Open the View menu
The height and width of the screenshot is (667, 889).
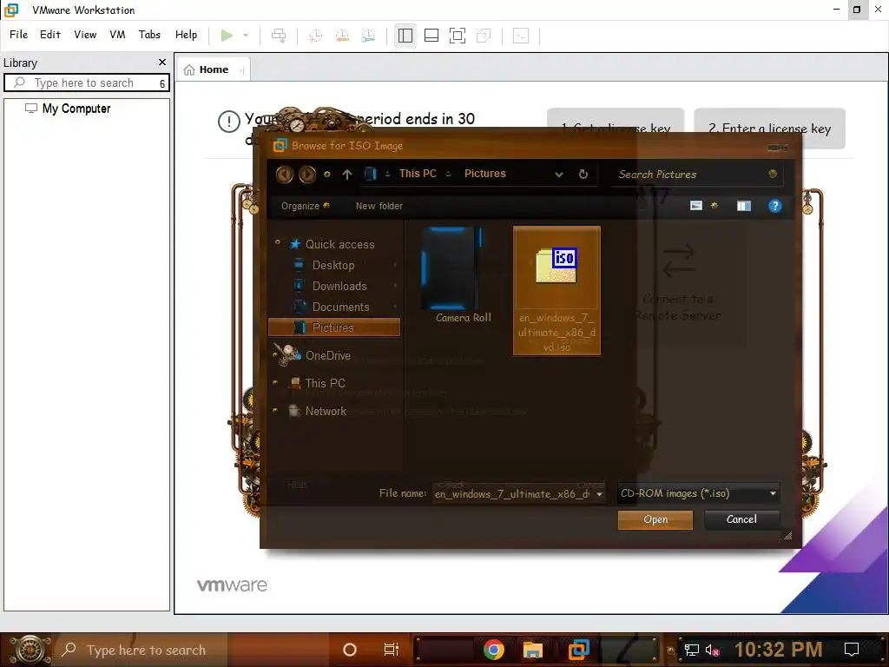(85, 35)
